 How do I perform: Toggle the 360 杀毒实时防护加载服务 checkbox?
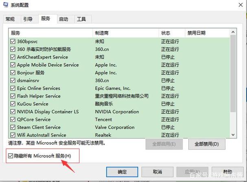(13, 49)
